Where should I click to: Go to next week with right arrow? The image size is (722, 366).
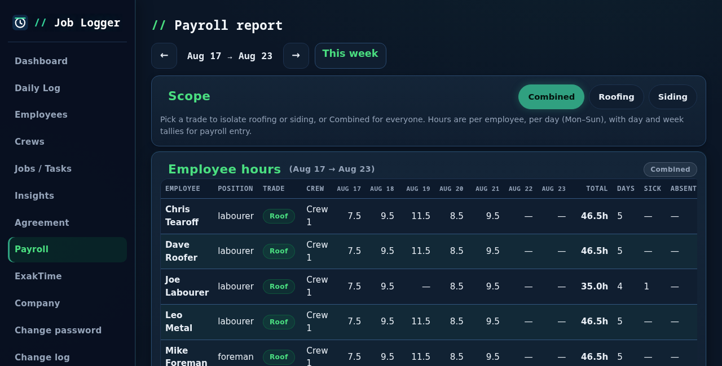(x=296, y=56)
